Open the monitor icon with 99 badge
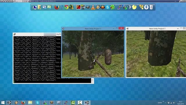The height and width of the screenshot is (105, 186). (x=83, y=7)
